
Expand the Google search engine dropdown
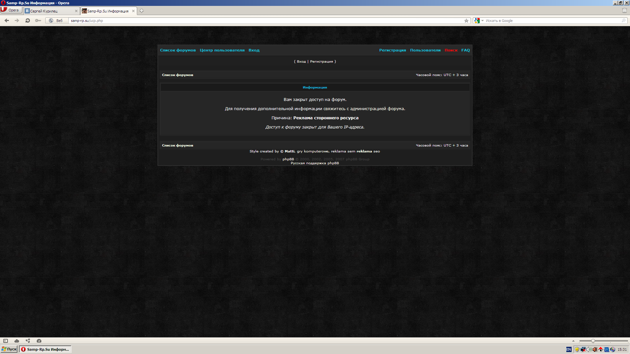coord(482,21)
